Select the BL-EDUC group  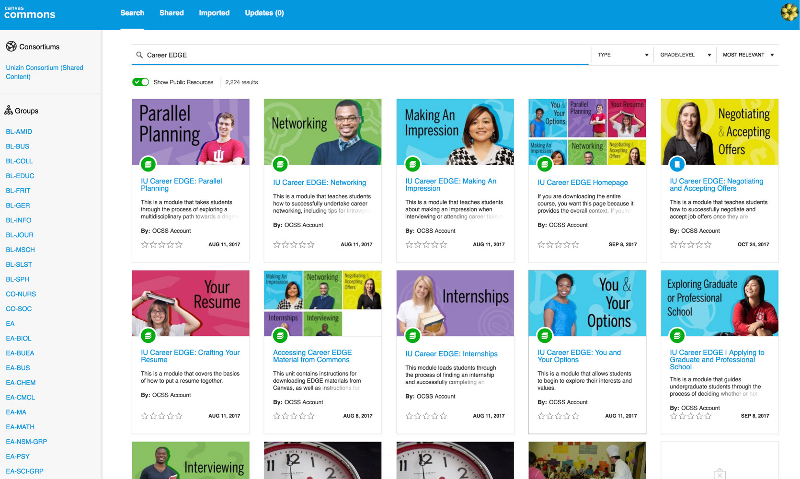[x=20, y=176]
